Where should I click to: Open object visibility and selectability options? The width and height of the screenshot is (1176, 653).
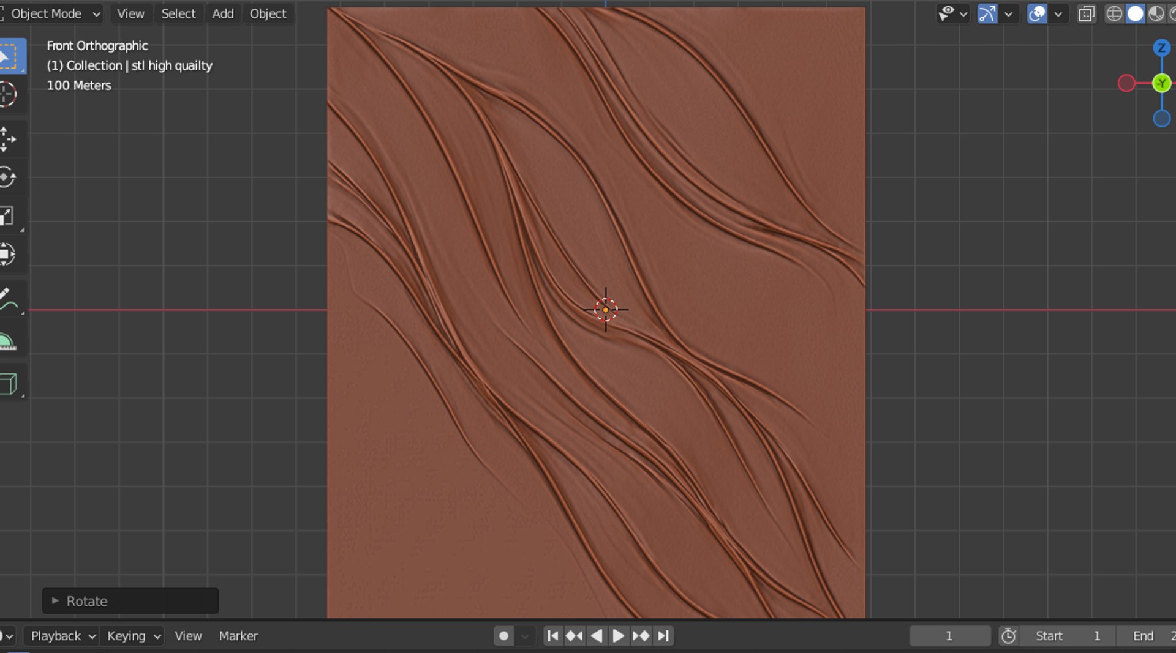pyautogui.click(x=952, y=13)
